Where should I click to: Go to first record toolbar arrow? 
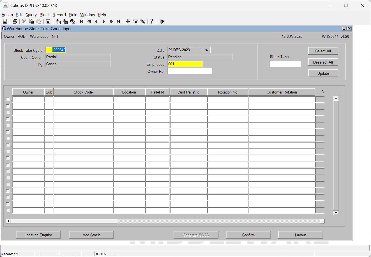pyautogui.click(x=82, y=21)
